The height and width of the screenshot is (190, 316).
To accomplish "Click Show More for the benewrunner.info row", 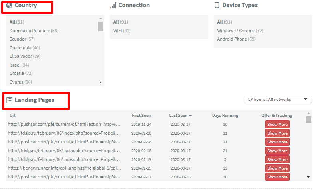I will coord(277,168).
